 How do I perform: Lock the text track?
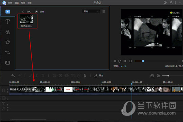[7, 104]
